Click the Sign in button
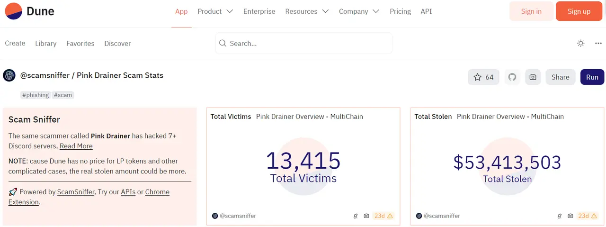The height and width of the screenshot is (227, 606). tap(531, 11)
